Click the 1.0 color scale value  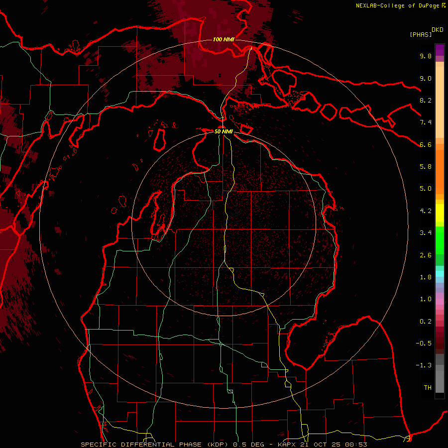click(426, 299)
